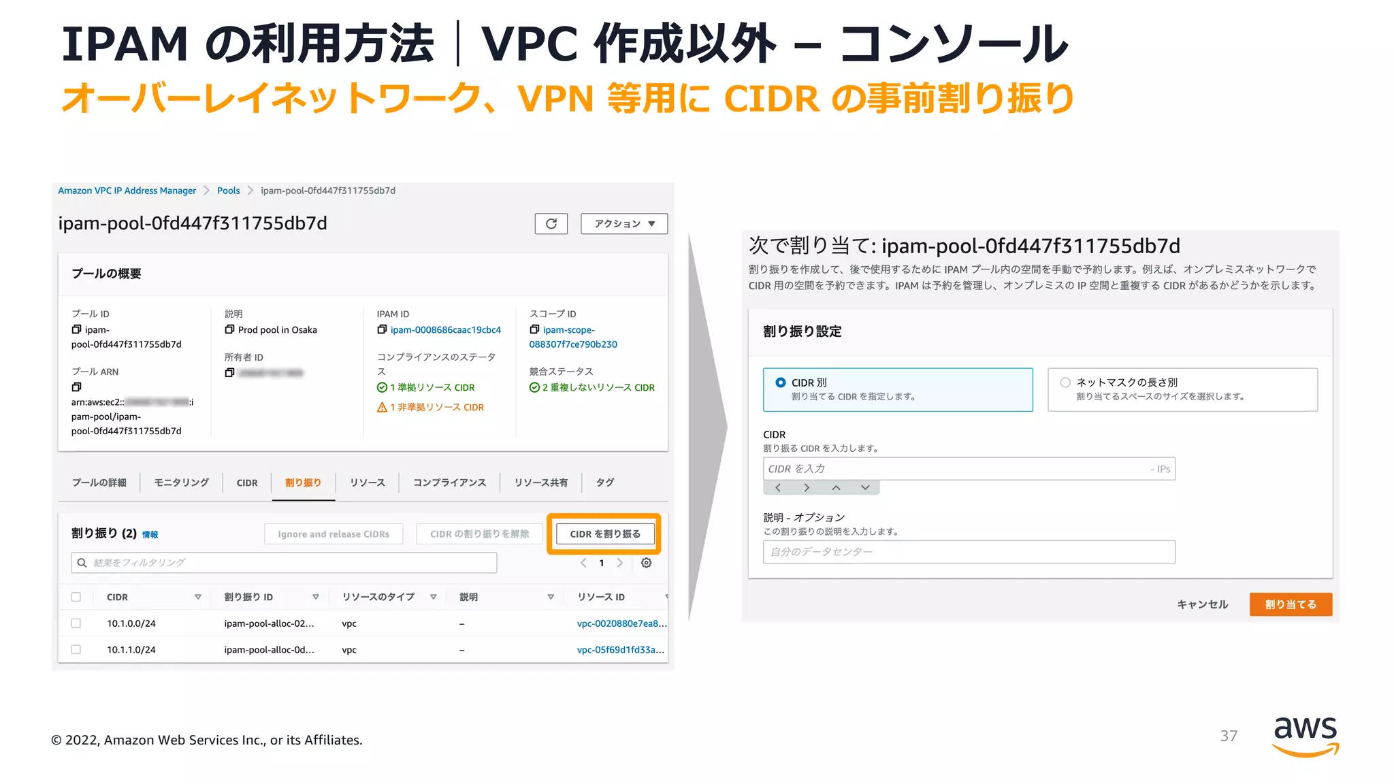Click the up arrow under CIDR input
This screenshot has width=1394, height=784.
click(x=836, y=487)
